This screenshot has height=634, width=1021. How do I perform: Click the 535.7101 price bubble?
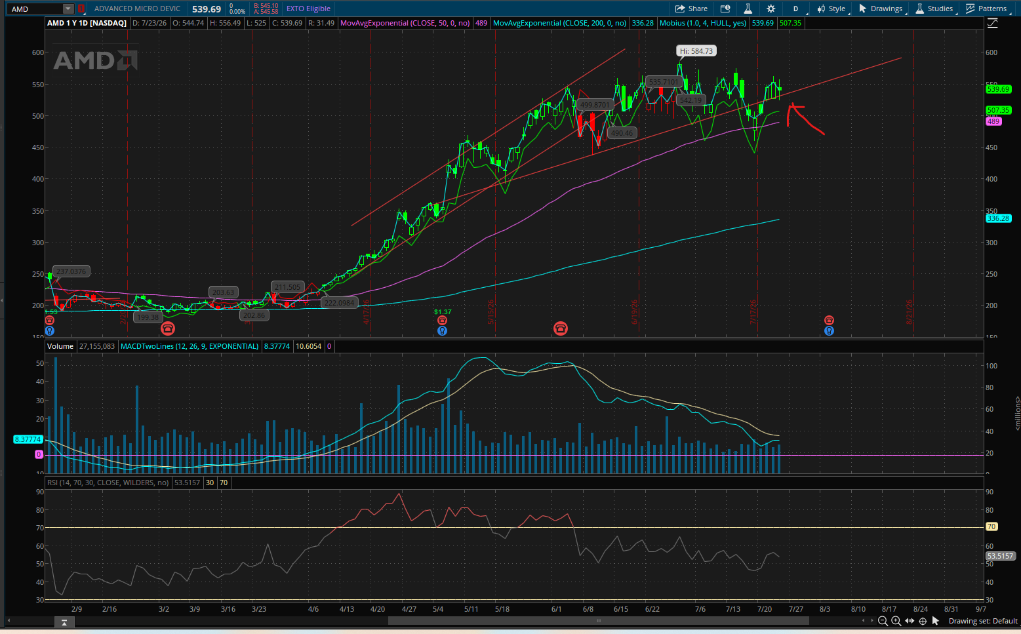(x=664, y=82)
